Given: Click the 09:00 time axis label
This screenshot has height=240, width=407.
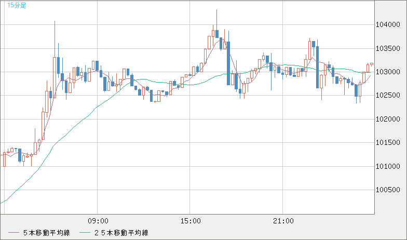Looking at the screenshot, I should click(98, 221).
